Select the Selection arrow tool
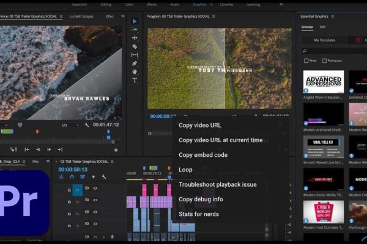Viewport: 367px width, 244px height. [135, 21]
